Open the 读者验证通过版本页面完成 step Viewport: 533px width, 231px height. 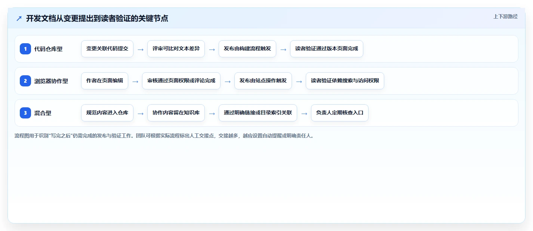click(327, 49)
